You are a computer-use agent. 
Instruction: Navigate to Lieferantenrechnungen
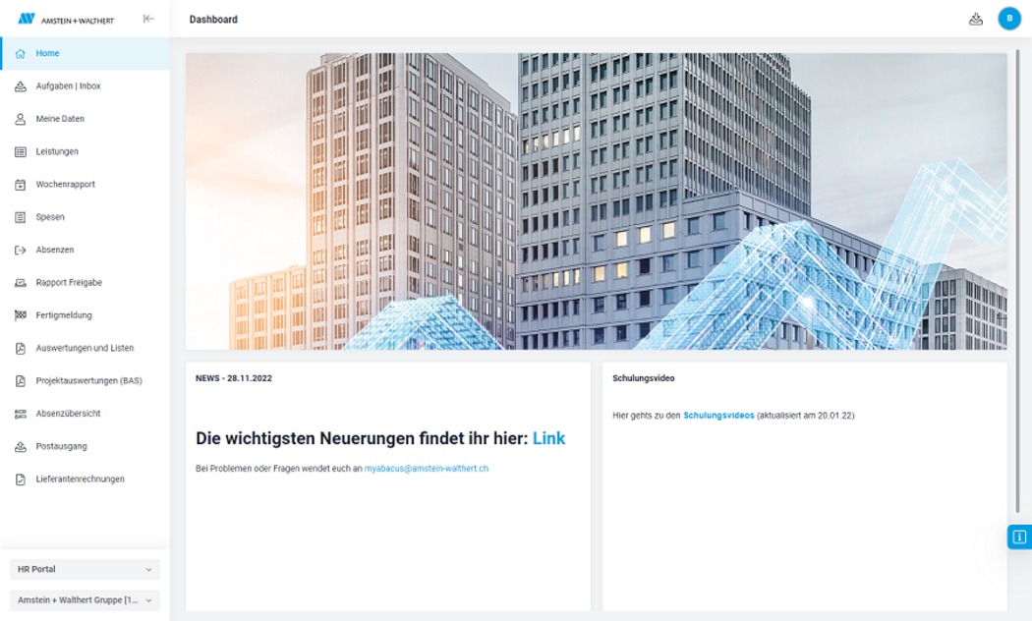(x=80, y=480)
